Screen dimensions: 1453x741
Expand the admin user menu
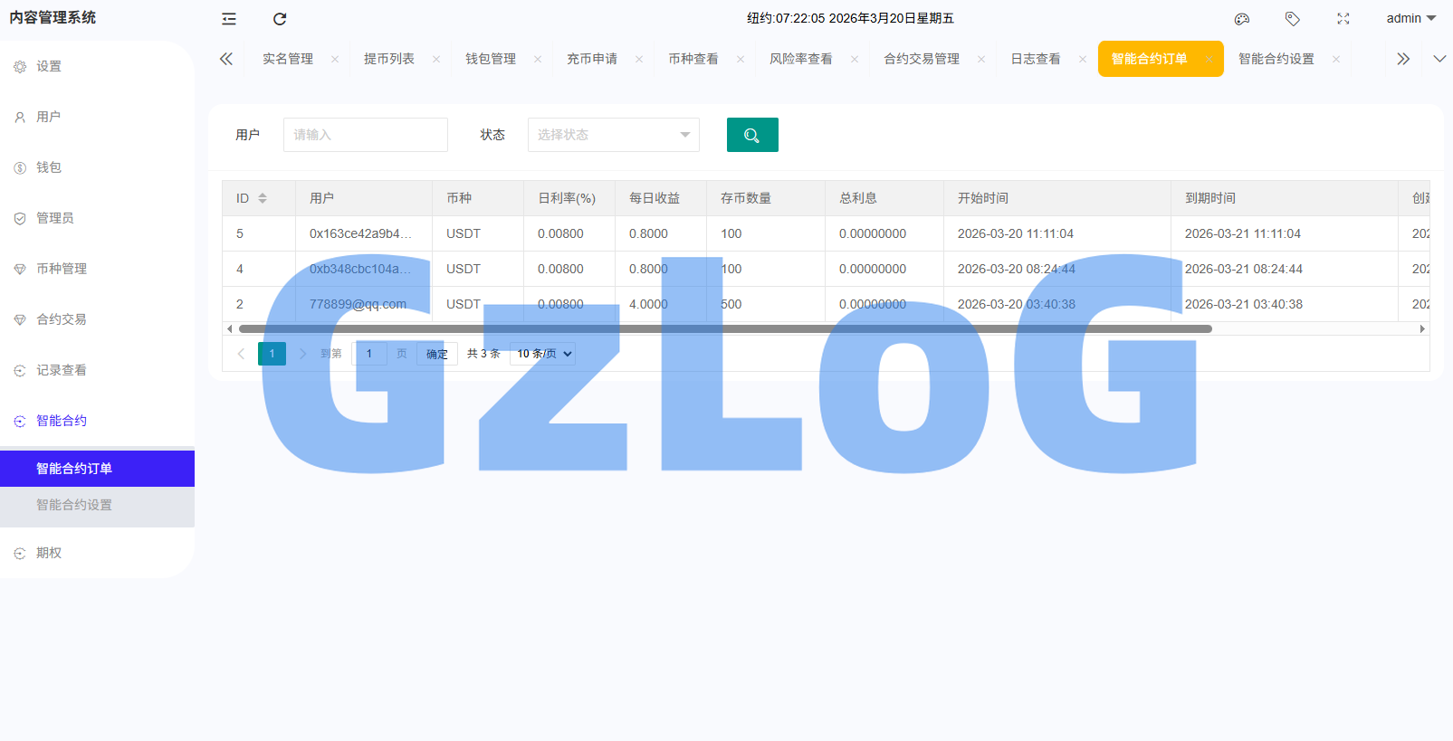pos(1410,19)
